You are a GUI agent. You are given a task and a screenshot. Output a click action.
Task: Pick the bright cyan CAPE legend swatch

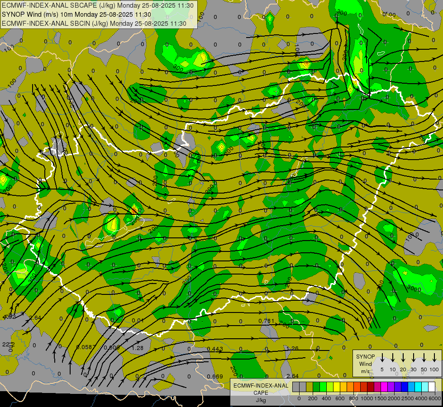[419, 387]
